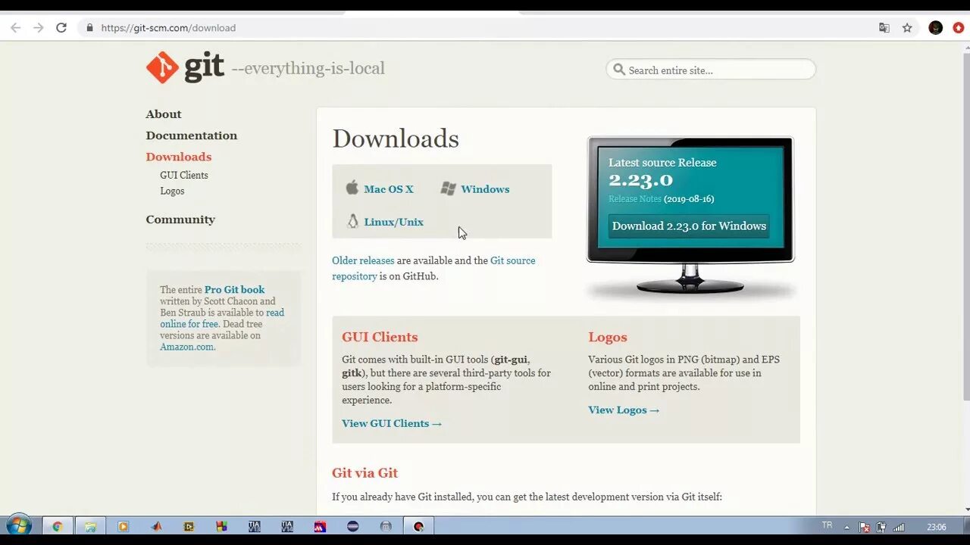Bookmark this page with the star icon
The height and width of the screenshot is (545, 970).
pos(907,28)
